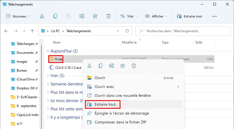Sort by the Type column header
The width and height of the screenshot is (234, 129).
(165, 42)
